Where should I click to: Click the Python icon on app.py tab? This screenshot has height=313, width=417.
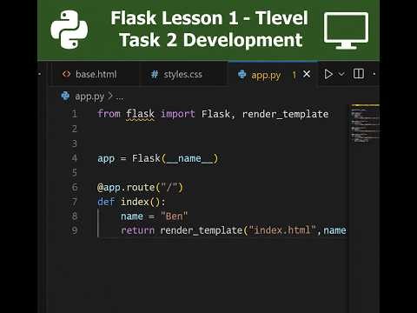[x=242, y=75]
